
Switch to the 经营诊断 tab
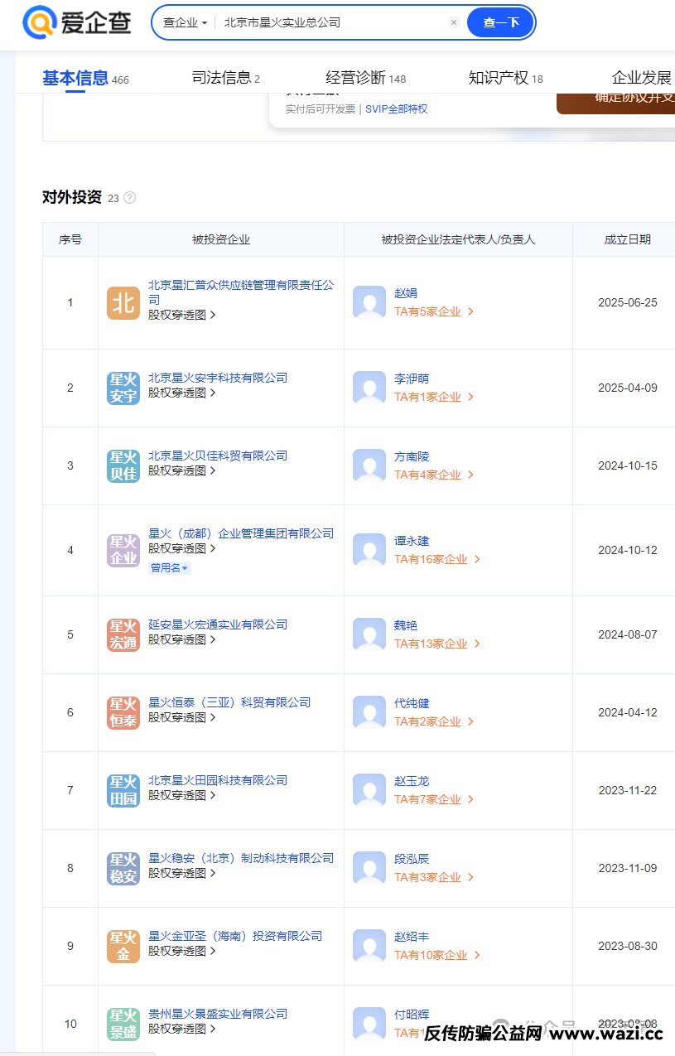coord(365,79)
